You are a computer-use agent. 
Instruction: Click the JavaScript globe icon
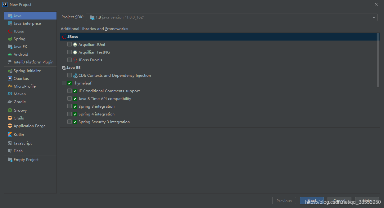click(x=10, y=143)
